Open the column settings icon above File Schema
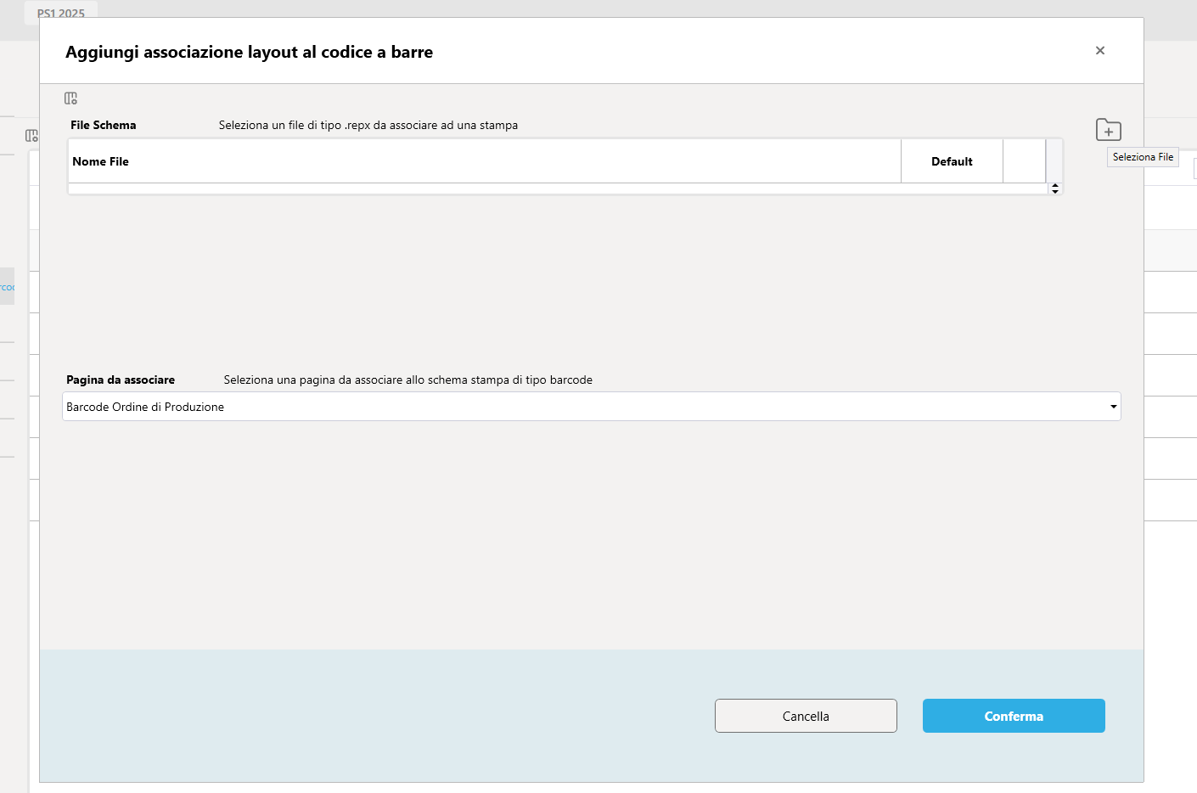Image resolution: width=1197 pixels, height=793 pixels. 71,98
